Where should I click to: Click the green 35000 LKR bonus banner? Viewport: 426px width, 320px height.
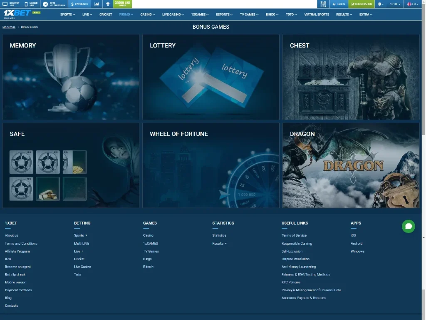121,4
